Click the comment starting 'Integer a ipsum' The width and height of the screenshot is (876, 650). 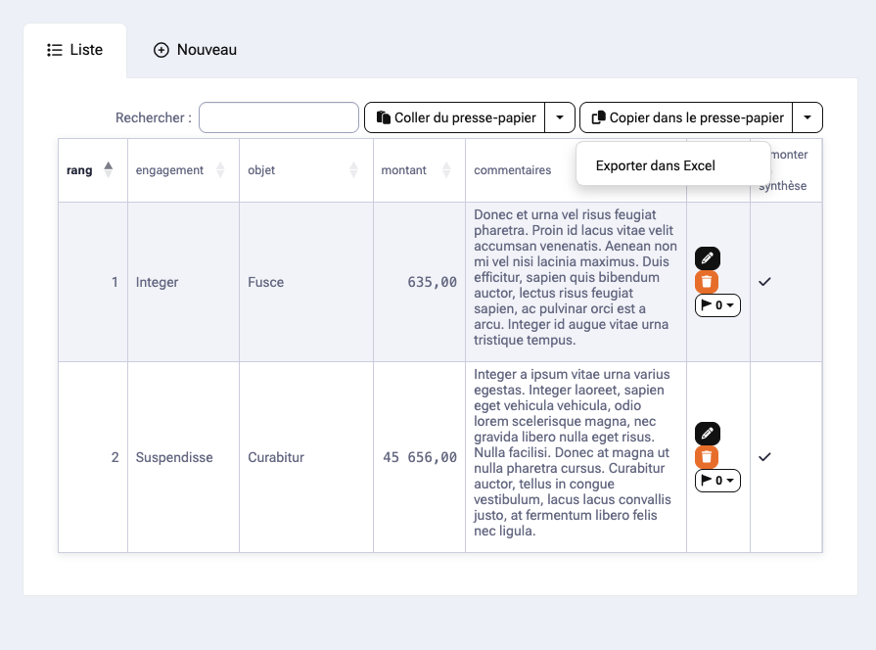point(573,452)
